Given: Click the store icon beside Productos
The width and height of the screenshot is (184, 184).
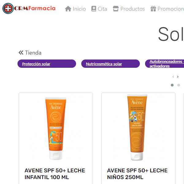Looking at the screenshot, I should coord(116,9).
